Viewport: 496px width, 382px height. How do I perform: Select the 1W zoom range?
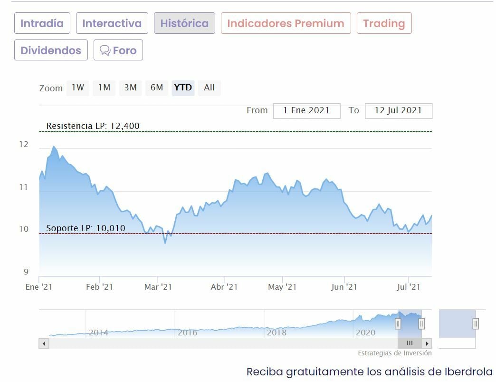pyautogui.click(x=78, y=88)
